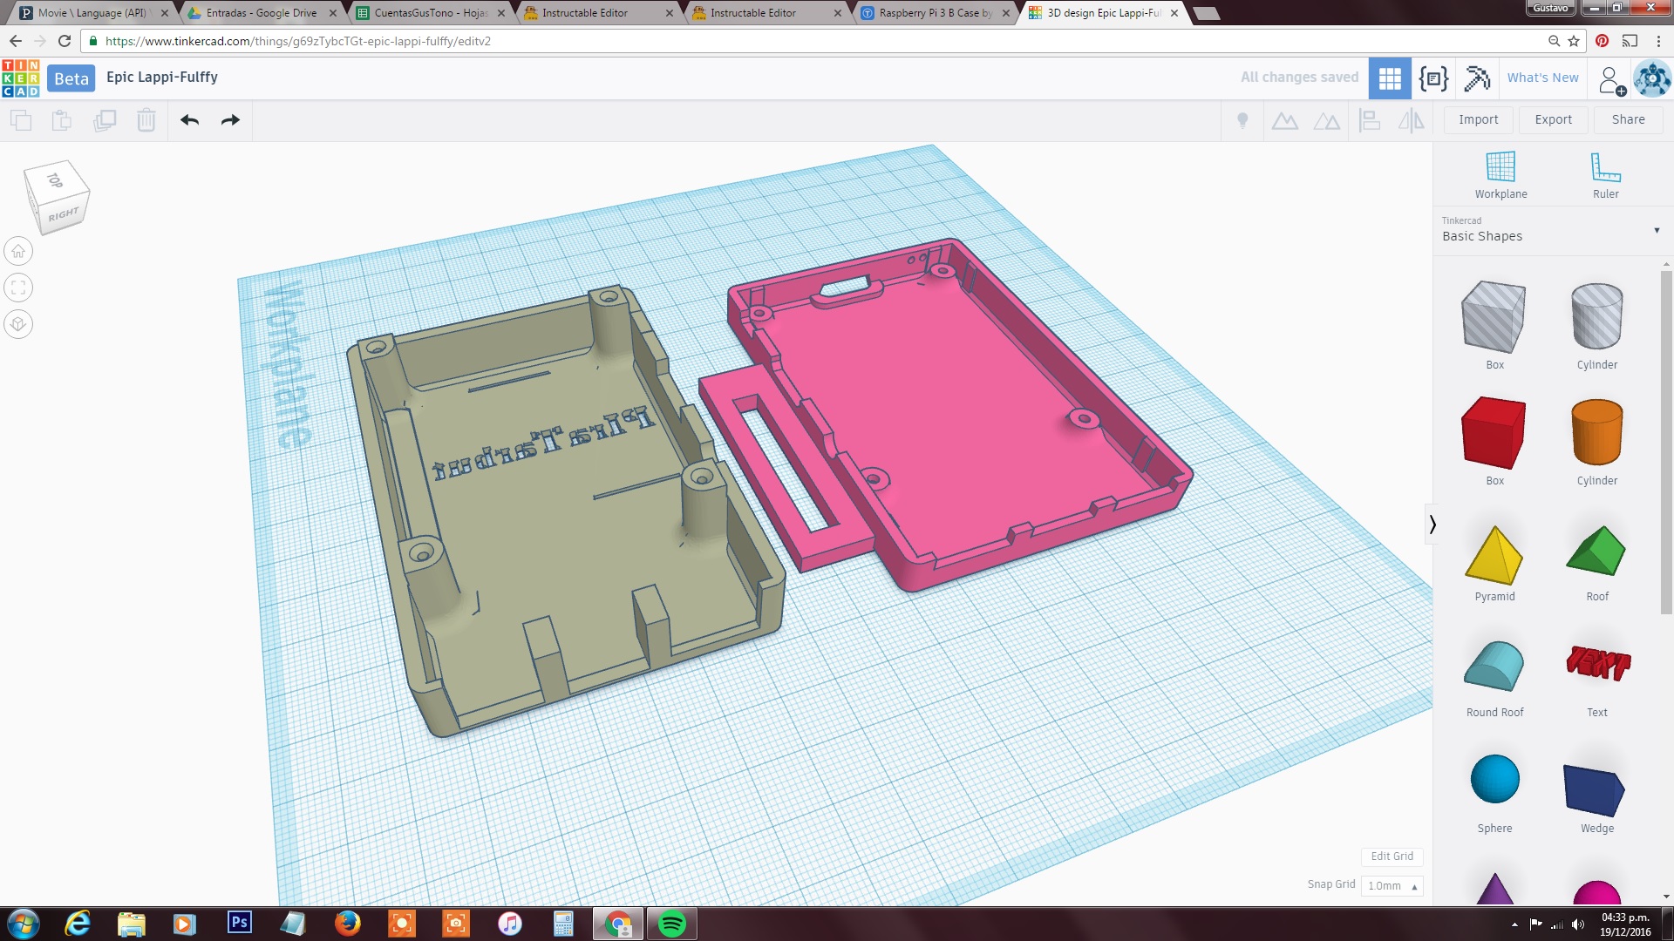
Task: Toggle the 3D design grid view button
Action: click(1390, 78)
